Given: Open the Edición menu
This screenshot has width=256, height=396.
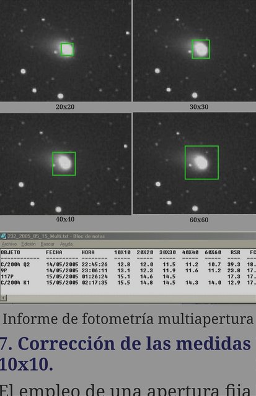Looking at the screenshot, I should pos(29,244).
